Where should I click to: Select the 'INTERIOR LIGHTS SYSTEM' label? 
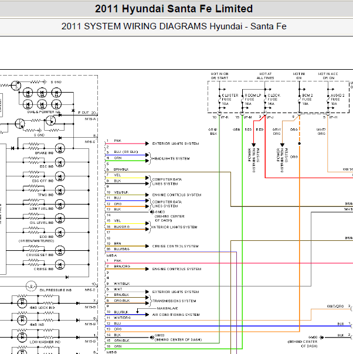(x=174, y=227)
